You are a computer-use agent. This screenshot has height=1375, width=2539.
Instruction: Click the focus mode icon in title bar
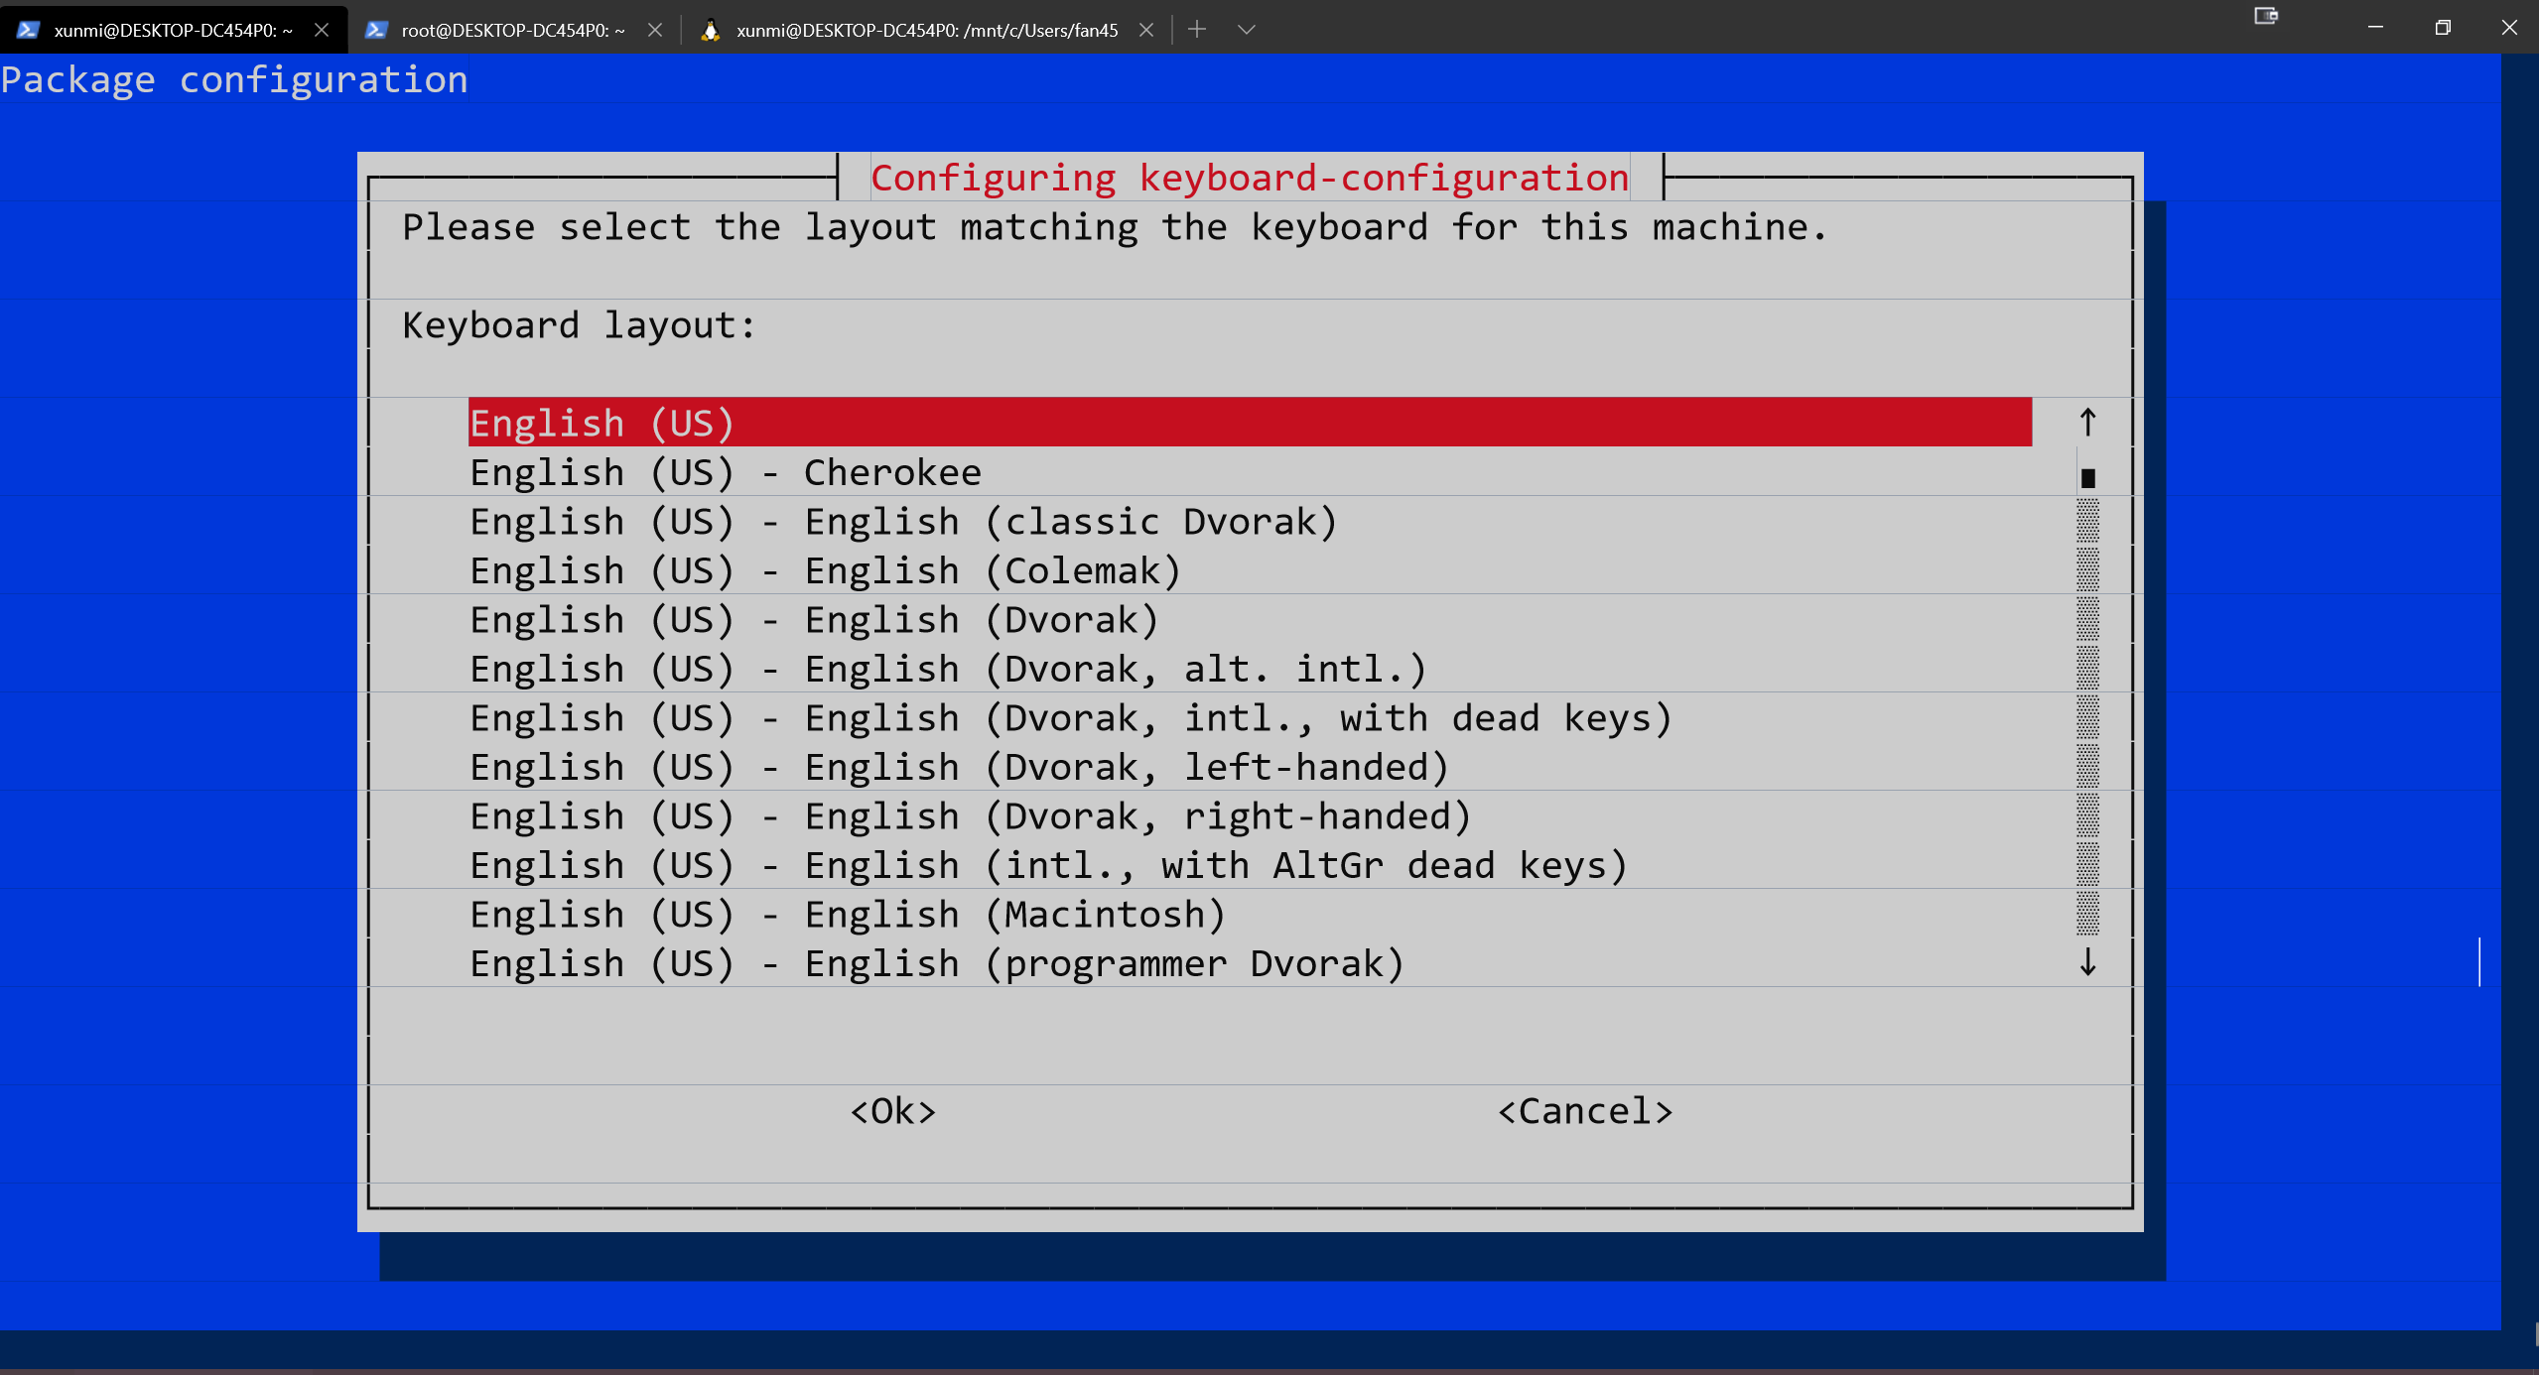[2265, 16]
